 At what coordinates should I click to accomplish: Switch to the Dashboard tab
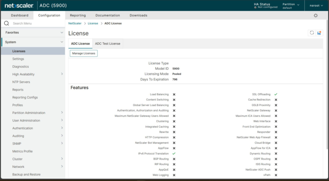(x=20, y=15)
